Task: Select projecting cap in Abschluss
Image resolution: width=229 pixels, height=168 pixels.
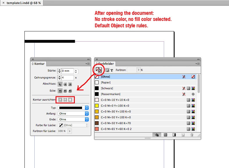Action: pos(70,84)
